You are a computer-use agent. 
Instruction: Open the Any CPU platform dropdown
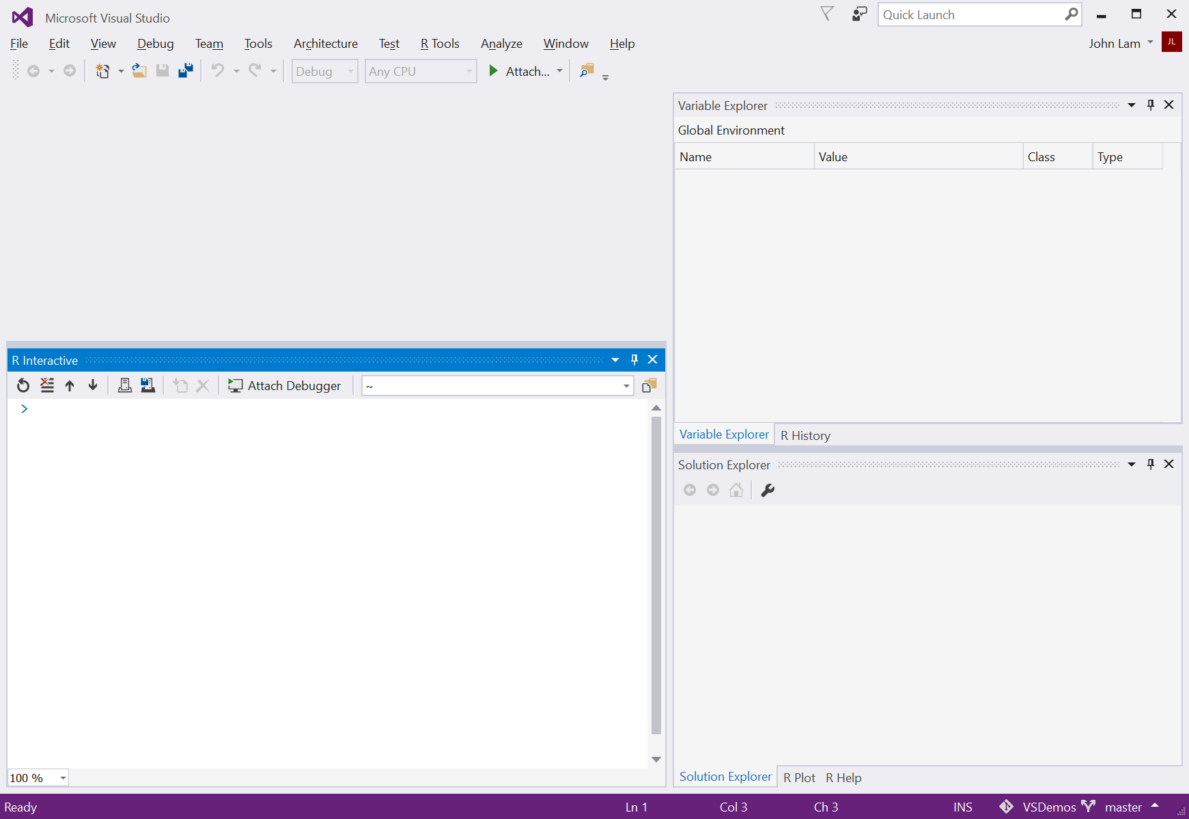click(x=421, y=71)
